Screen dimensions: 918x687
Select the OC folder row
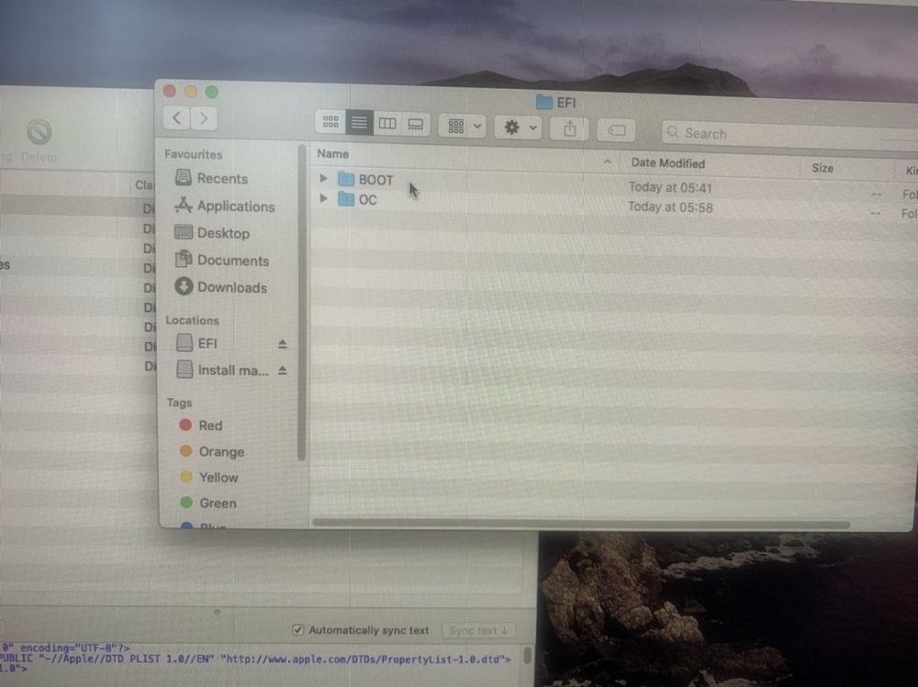(613, 204)
